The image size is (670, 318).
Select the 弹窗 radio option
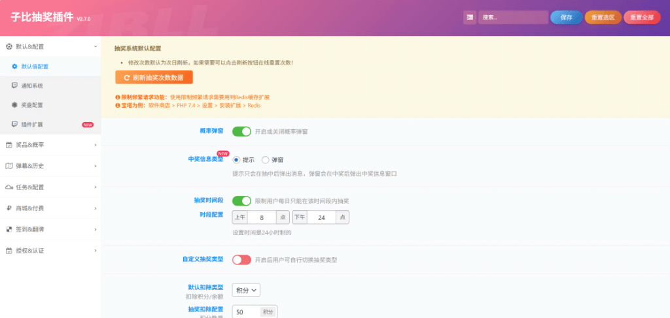pyautogui.click(x=265, y=160)
